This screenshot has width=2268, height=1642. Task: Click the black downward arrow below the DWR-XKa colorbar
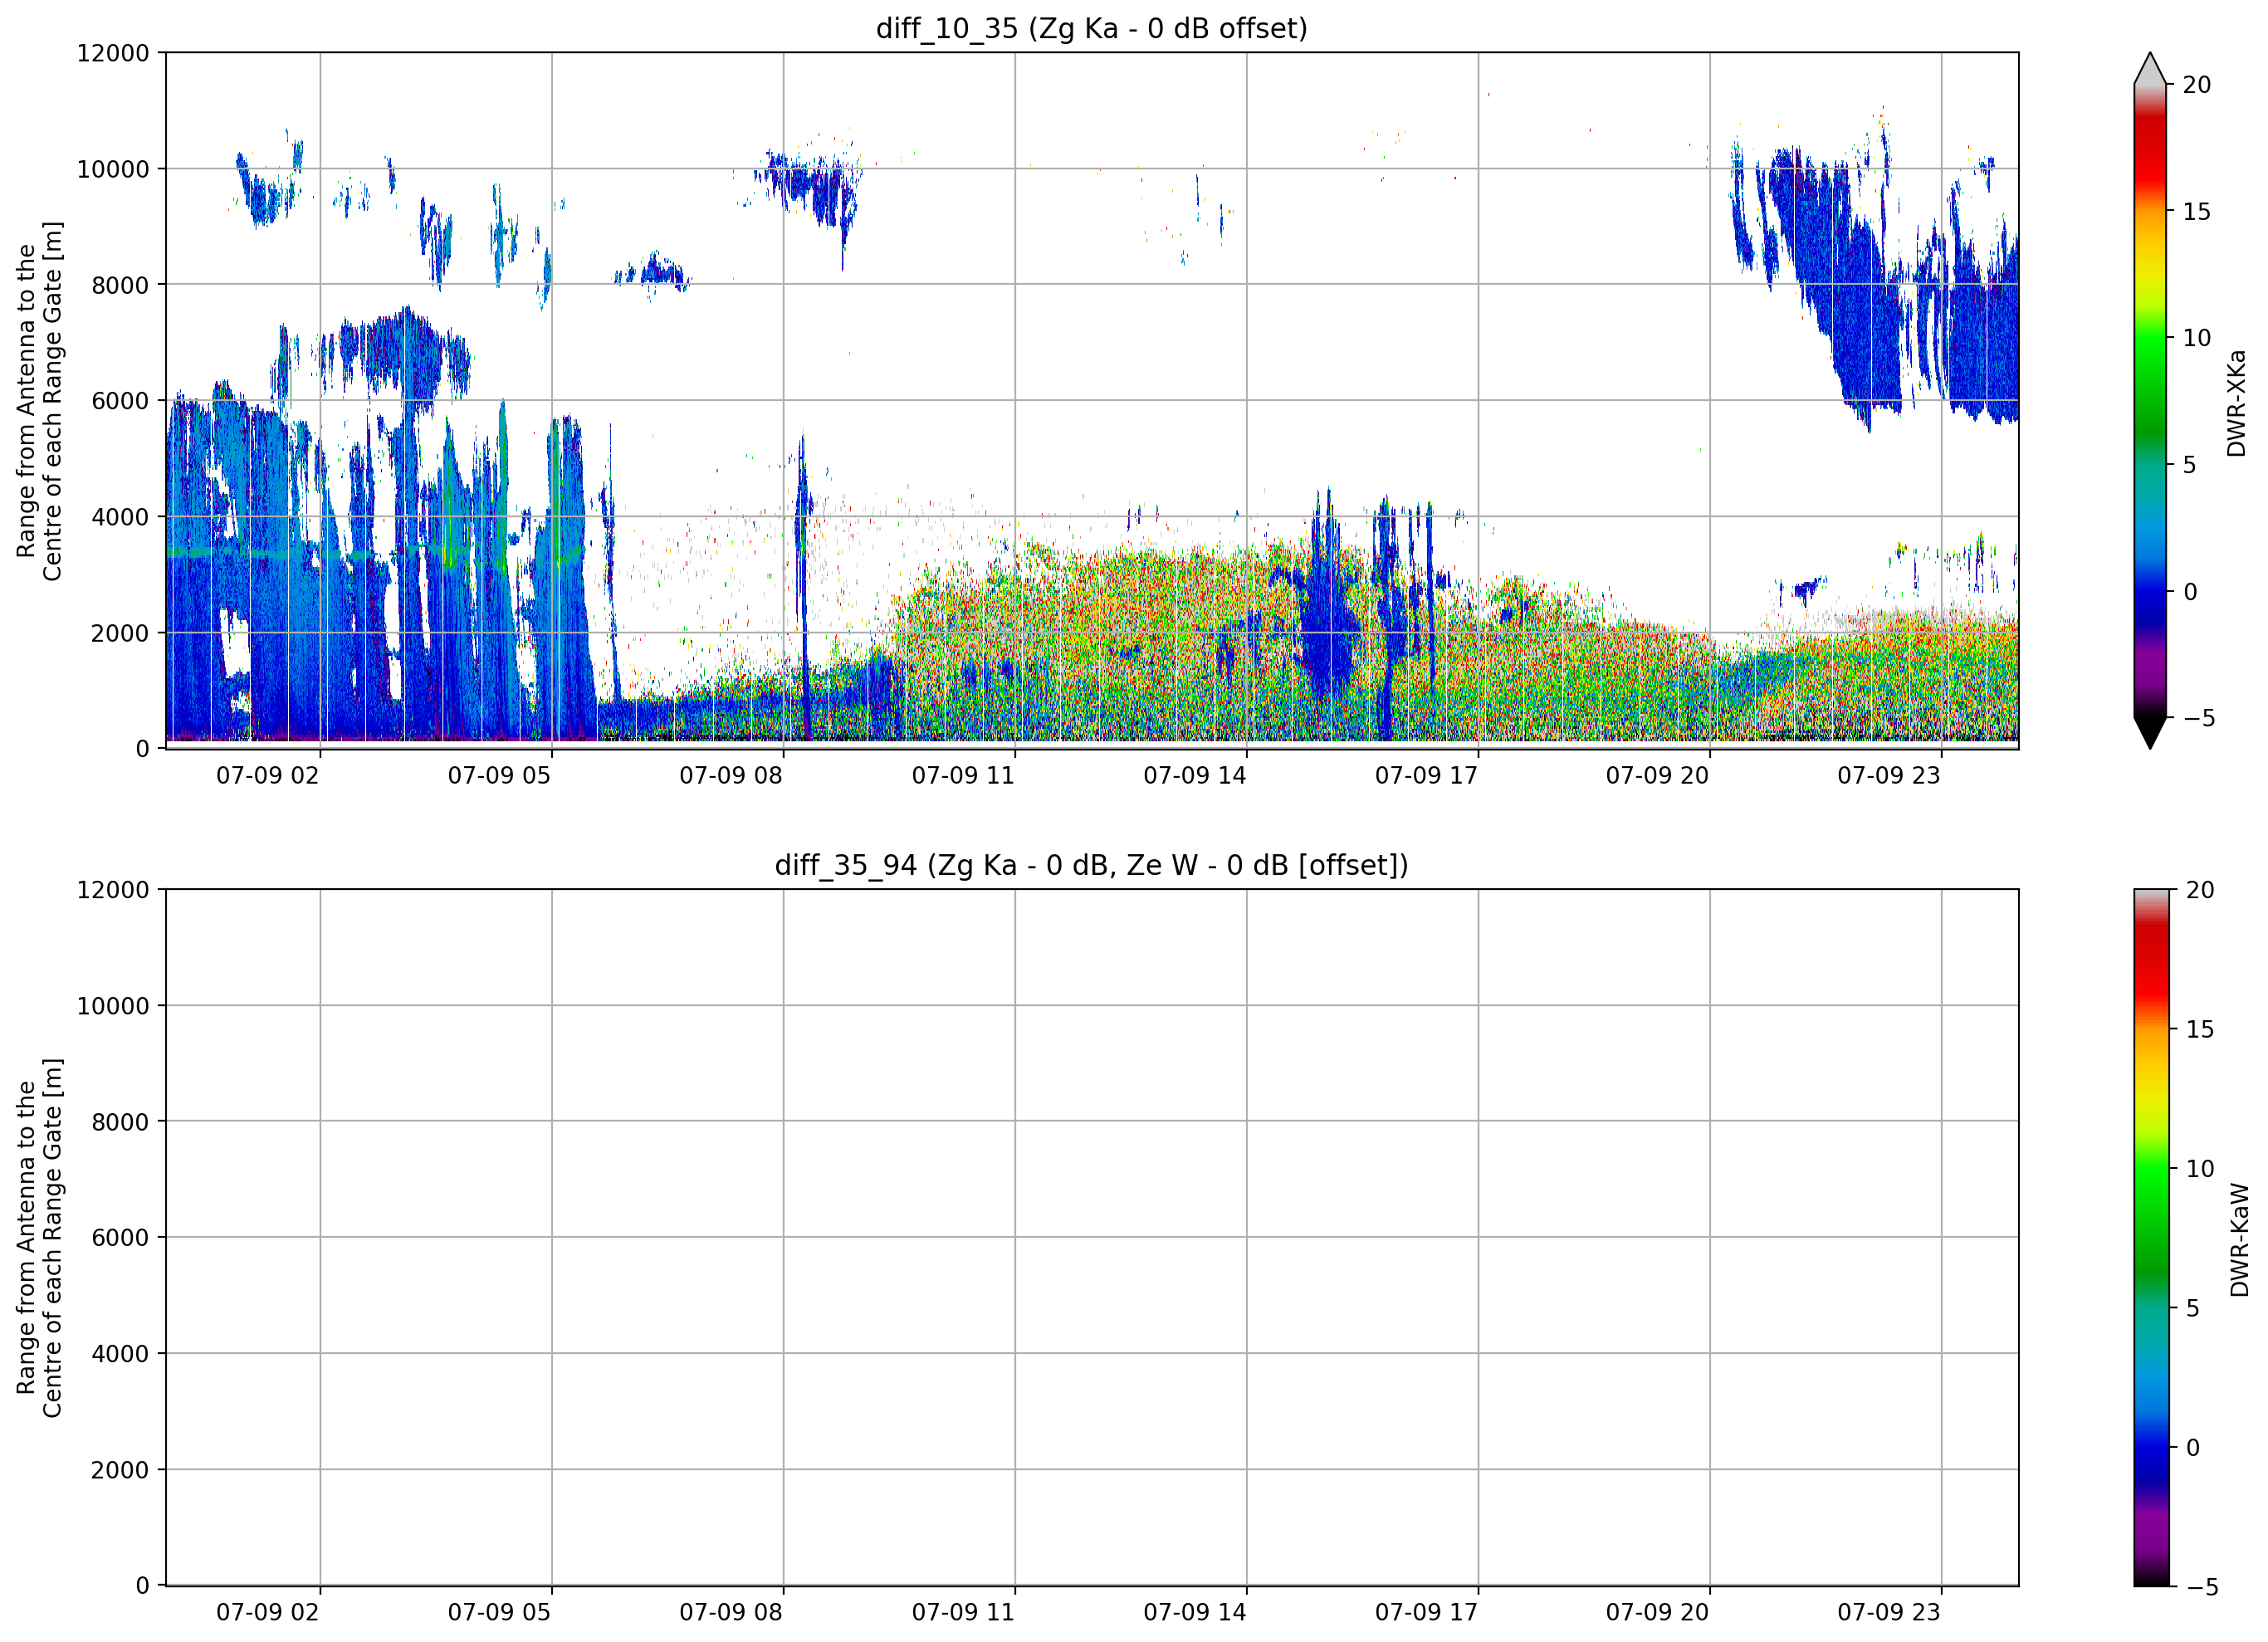click(x=2150, y=733)
